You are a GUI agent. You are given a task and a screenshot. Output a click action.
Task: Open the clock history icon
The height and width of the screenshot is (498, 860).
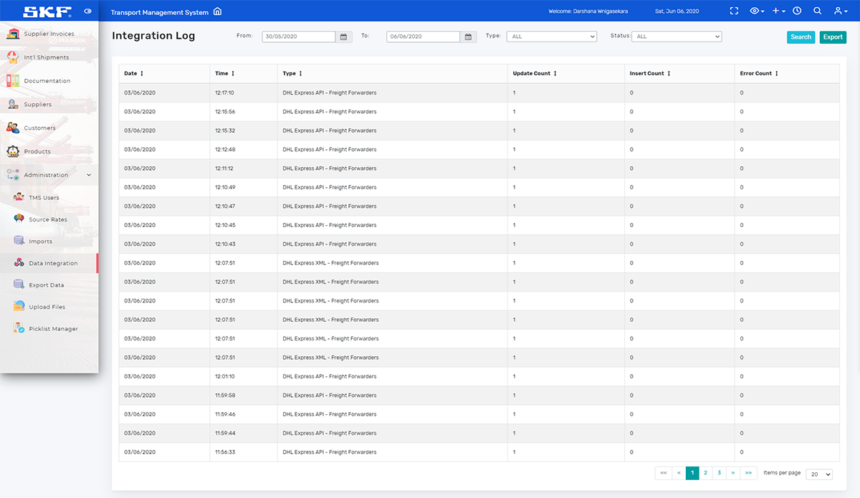pyautogui.click(x=797, y=11)
